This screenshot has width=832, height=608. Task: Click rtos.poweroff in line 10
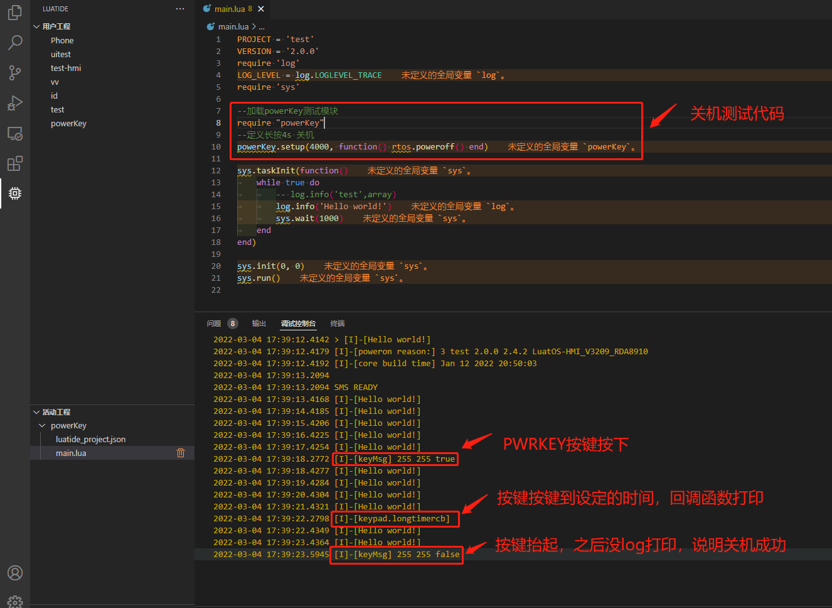423,146
